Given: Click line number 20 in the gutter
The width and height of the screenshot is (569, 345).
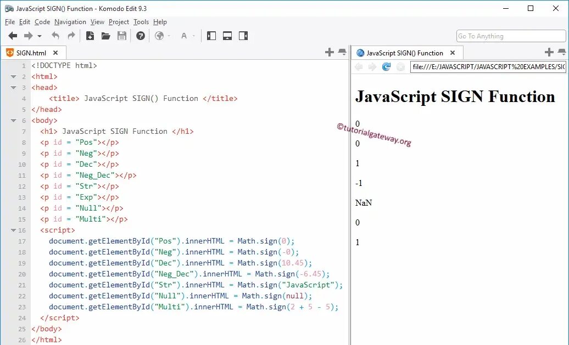Looking at the screenshot, I should [22, 274].
